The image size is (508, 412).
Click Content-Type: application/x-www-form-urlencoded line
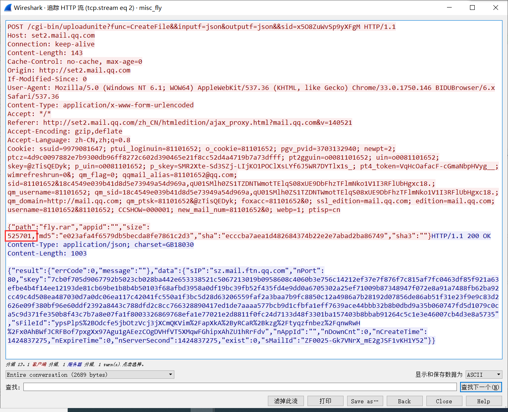point(101,105)
